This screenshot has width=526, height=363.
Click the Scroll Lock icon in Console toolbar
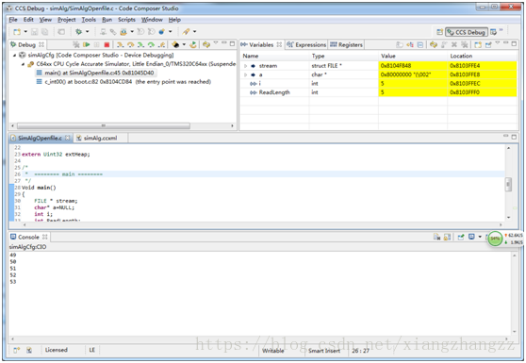447,237
